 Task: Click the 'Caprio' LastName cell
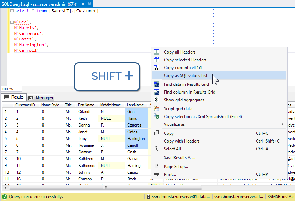coord(136,172)
